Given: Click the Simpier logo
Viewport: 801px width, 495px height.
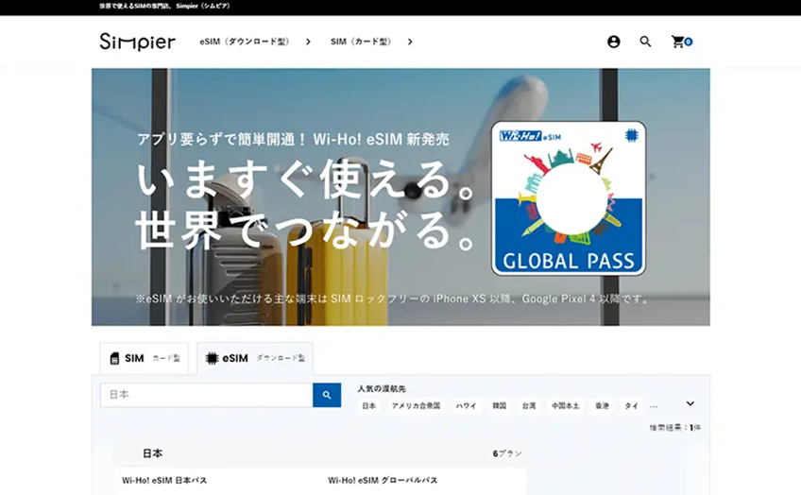Looking at the screenshot, I should tap(137, 42).
